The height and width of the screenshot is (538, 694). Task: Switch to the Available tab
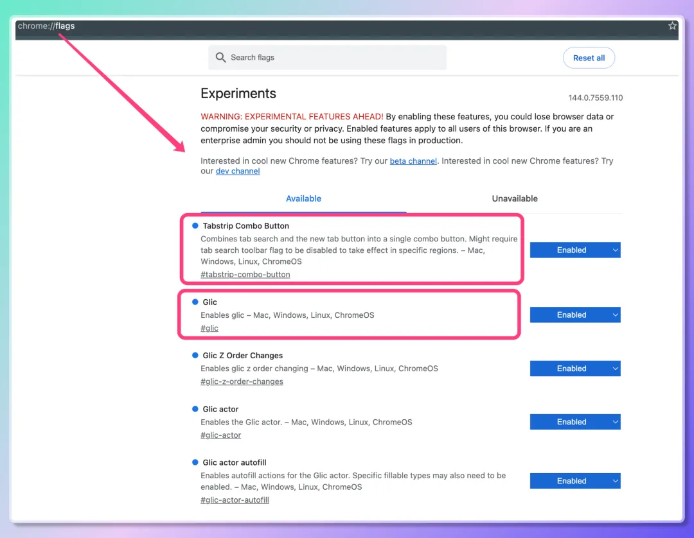[303, 199]
